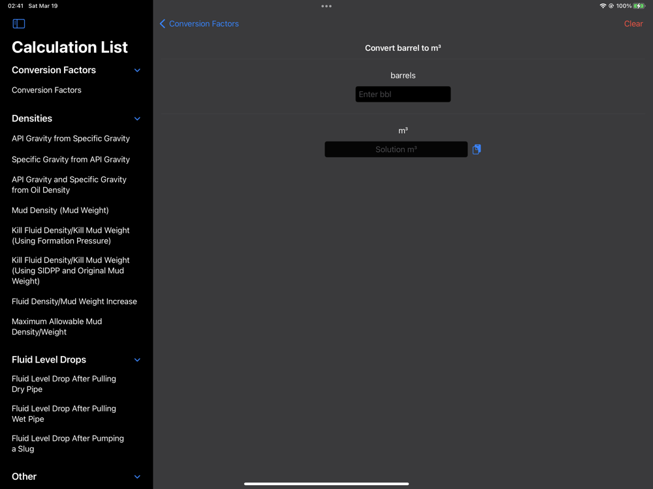Open Kill Fluid Density Using Formation Pressure

(x=71, y=235)
